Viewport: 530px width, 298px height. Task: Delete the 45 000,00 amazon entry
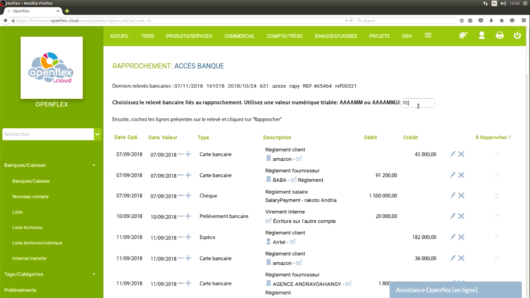click(461, 154)
